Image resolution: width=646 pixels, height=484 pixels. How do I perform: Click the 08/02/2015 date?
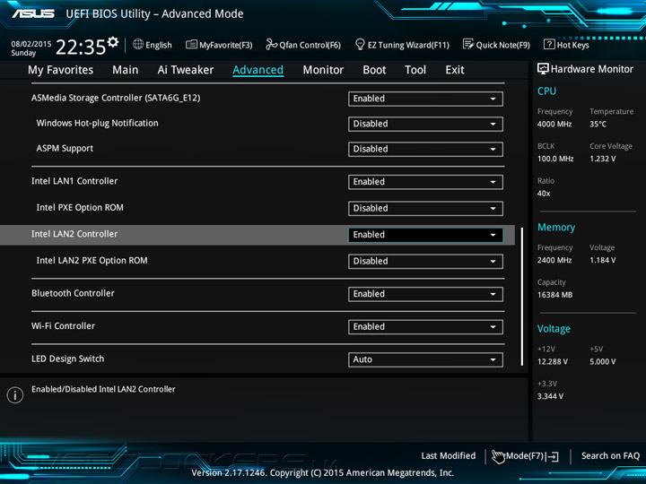[31, 44]
